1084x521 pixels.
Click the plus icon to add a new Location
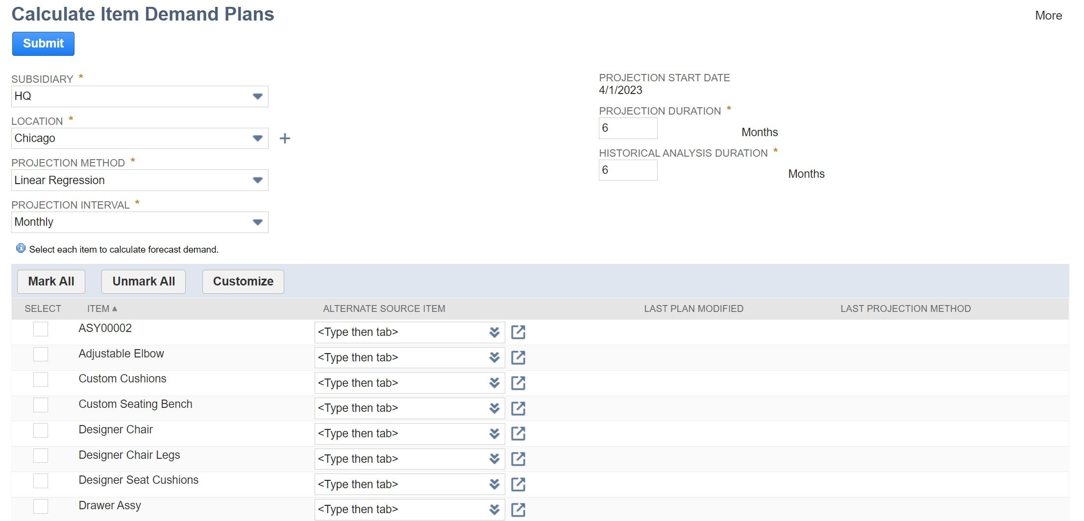[x=285, y=138]
